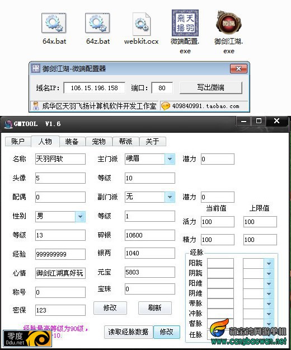Click the 配偶 input field
This screenshot has width=291, height=350.
60,197
